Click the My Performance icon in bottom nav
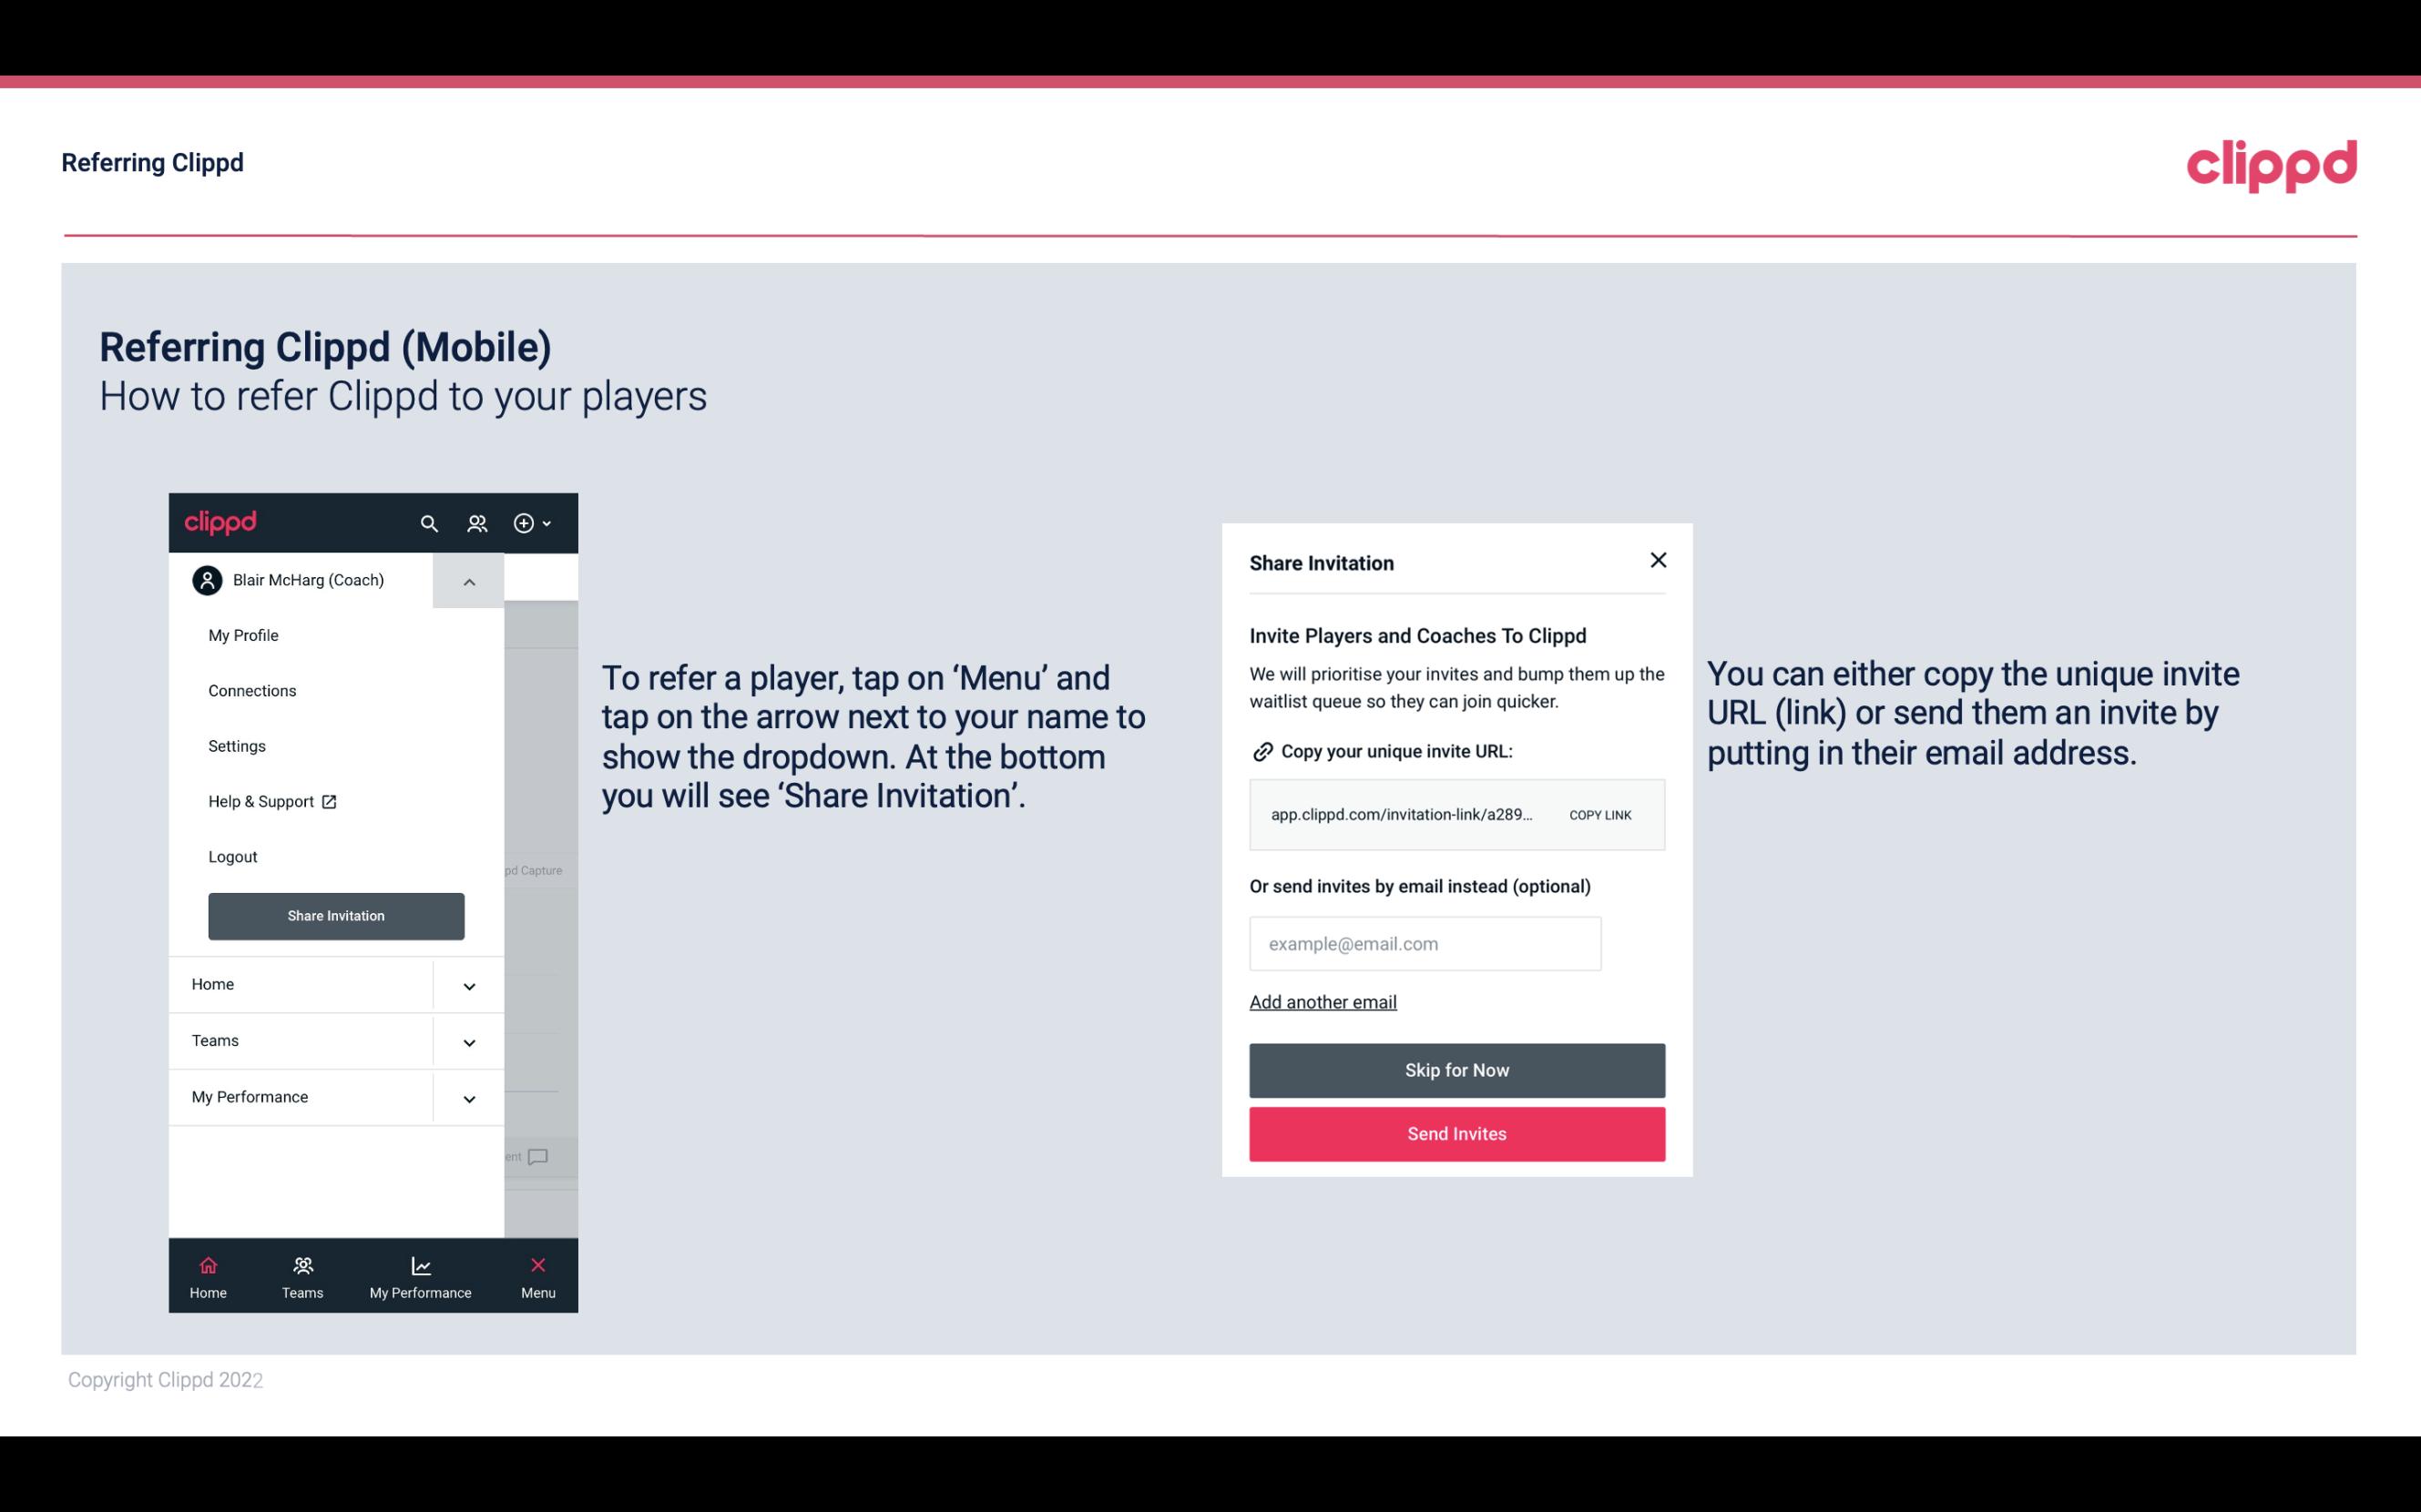The image size is (2421, 1512). [420, 1264]
